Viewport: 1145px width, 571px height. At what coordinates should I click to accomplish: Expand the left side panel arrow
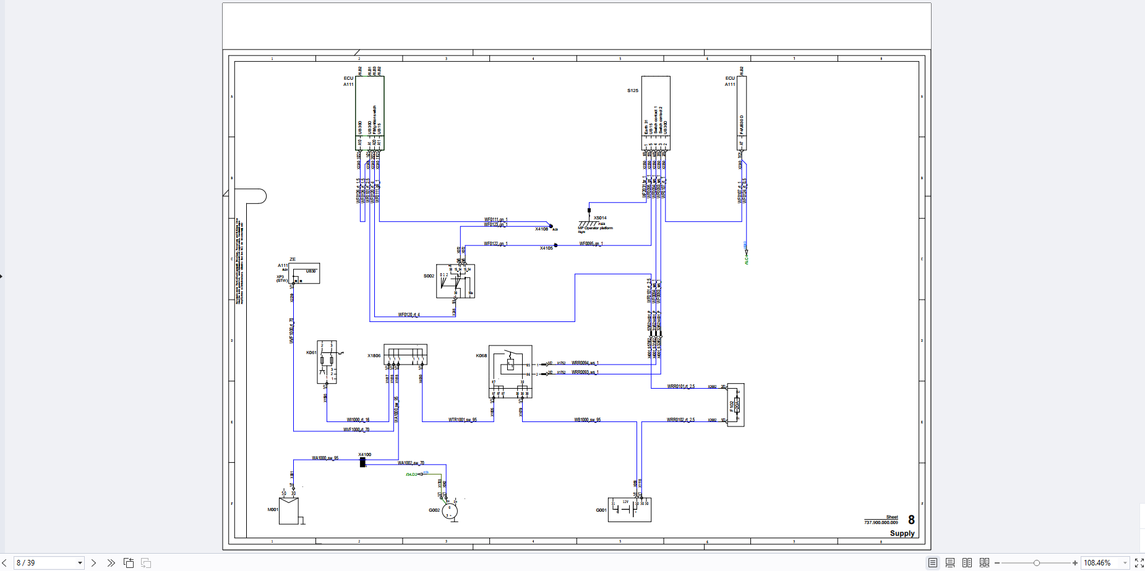coord(1,276)
